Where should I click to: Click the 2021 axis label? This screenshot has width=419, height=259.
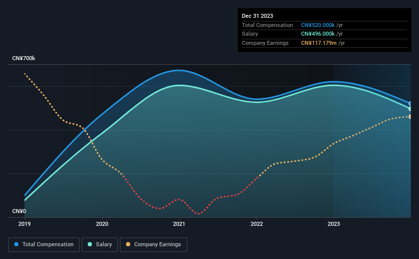tap(179, 224)
